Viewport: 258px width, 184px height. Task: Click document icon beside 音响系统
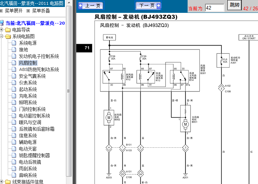[14, 175]
